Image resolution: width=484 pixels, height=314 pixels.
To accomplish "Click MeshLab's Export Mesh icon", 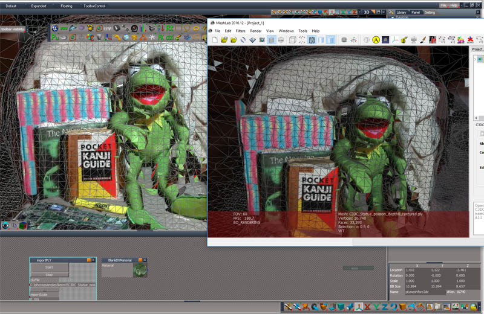I will coord(252,40).
